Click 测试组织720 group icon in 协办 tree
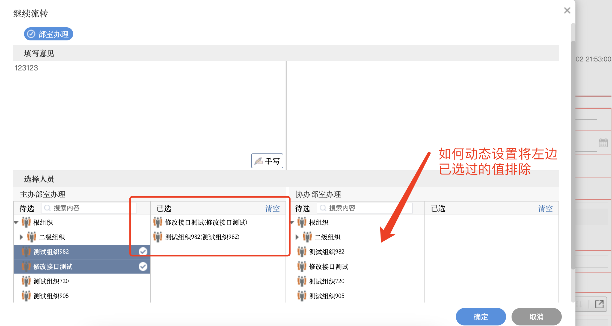The height and width of the screenshot is (326, 612). pyautogui.click(x=302, y=281)
